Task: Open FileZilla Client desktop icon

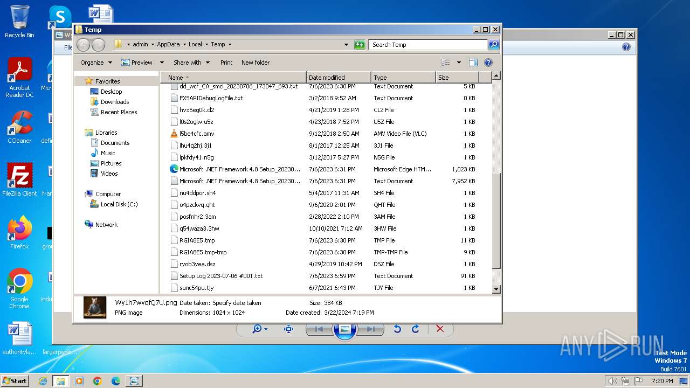Action: 19,180
